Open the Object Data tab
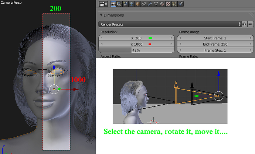This screenshot has width=255, height=154. click(x=156, y=4)
